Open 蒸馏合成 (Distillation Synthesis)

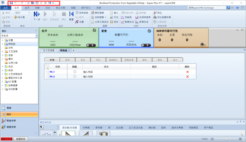coord(142,22)
